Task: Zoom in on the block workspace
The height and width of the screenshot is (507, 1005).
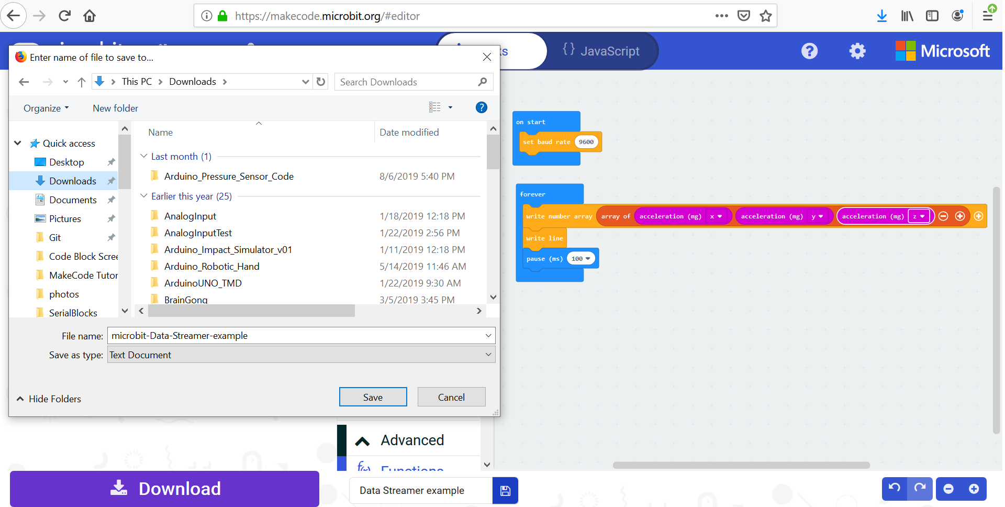Action: coord(975,489)
